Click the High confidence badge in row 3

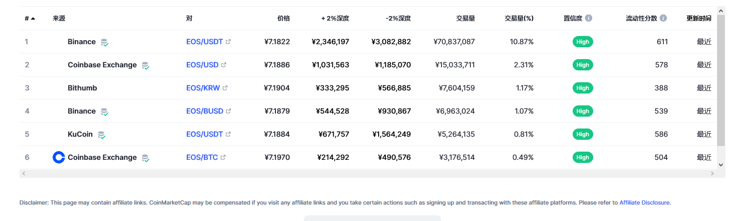coord(583,88)
